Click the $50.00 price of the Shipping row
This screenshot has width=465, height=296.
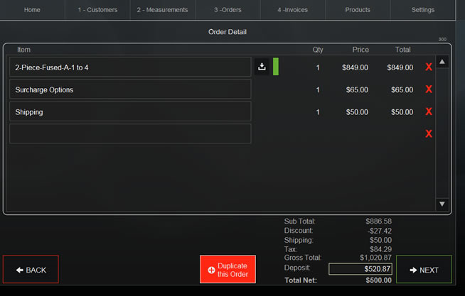pos(357,112)
